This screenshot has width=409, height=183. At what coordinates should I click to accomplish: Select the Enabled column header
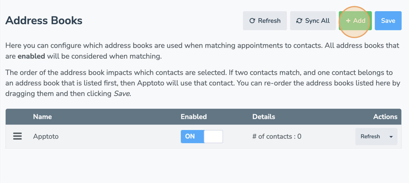pyautogui.click(x=194, y=117)
